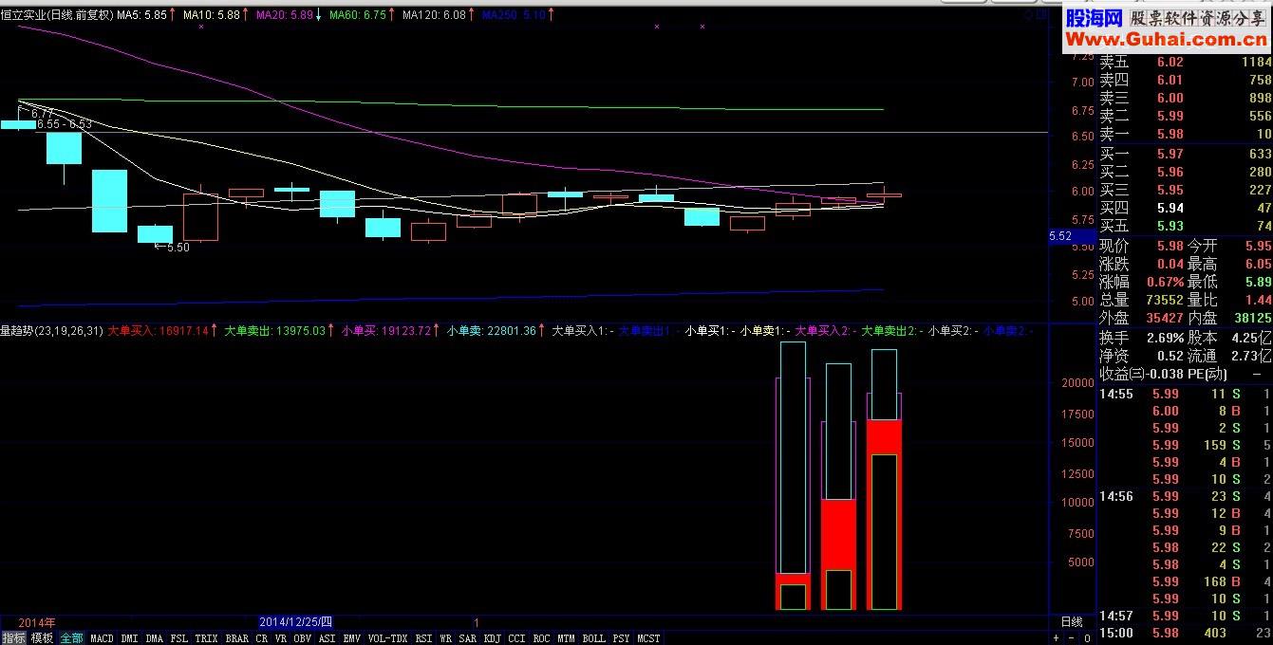Click the 换手 2.69% value
Viewport: 1273px width, 645px height.
click(x=1164, y=337)
